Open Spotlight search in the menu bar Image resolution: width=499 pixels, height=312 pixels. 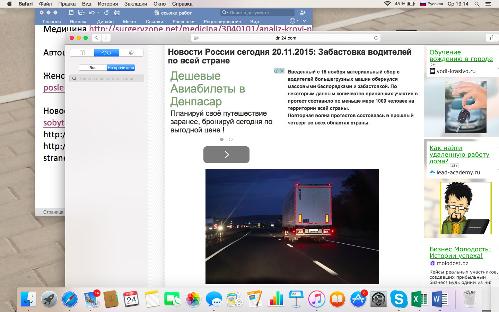[477, 4]
